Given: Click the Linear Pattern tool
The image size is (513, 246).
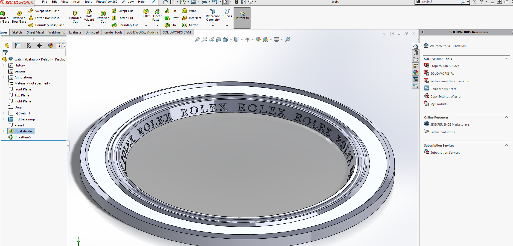Looking at the screenshot, I should click(157, 15).
